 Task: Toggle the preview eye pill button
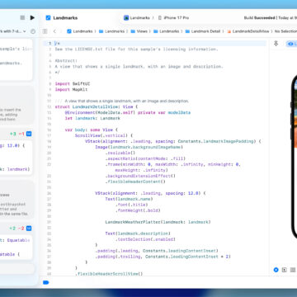coord(291,44)
